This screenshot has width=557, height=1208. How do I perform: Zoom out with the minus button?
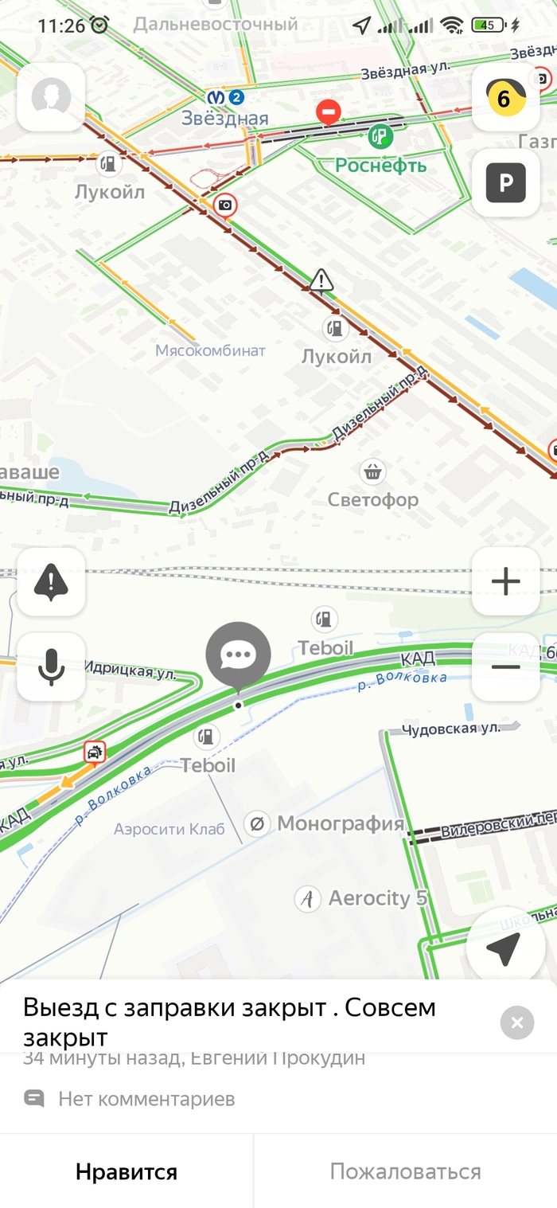(505, 667)
